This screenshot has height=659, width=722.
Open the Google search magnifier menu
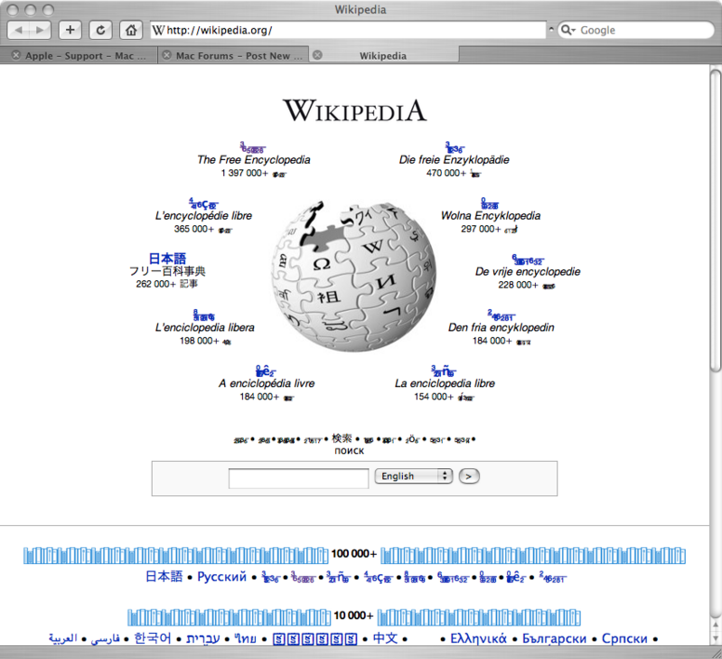(567, 31)
